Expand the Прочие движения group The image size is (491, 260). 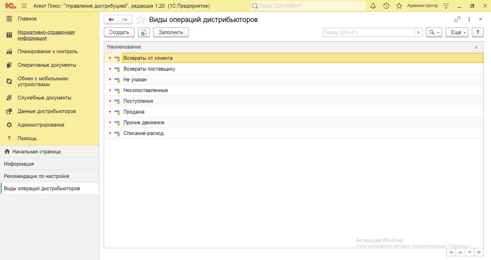110,122
